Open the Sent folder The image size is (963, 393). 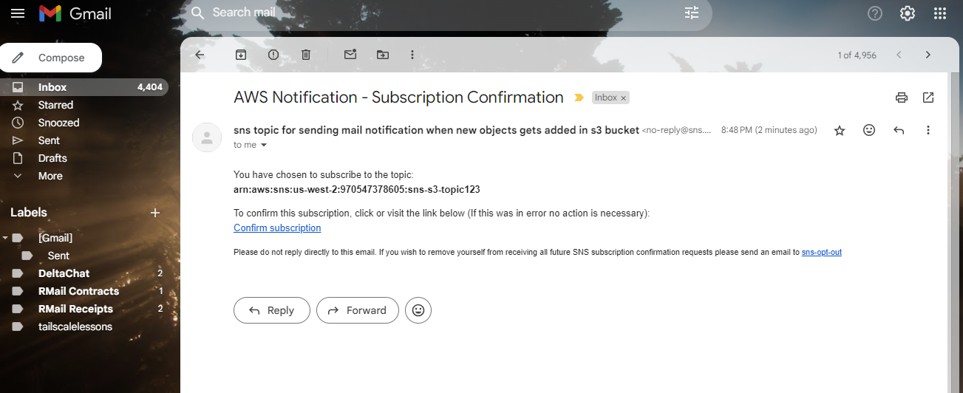[x=49, y=140]
